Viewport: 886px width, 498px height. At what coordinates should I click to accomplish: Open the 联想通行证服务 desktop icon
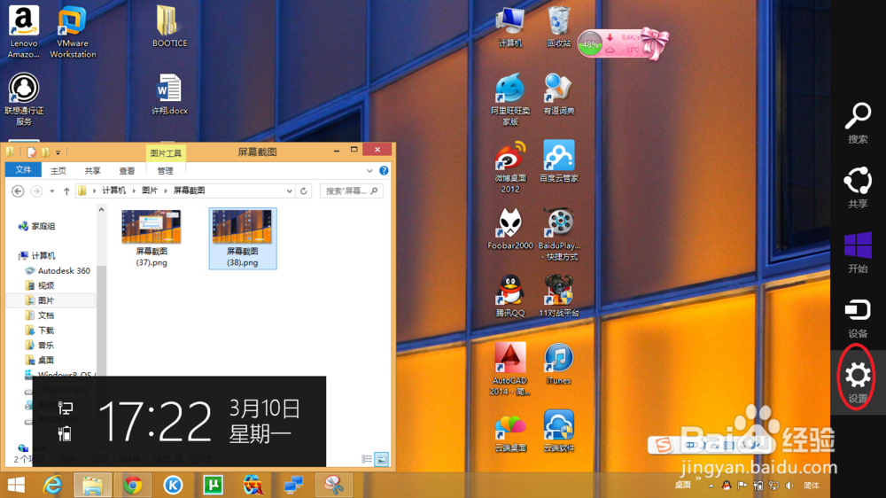[24, 99]
